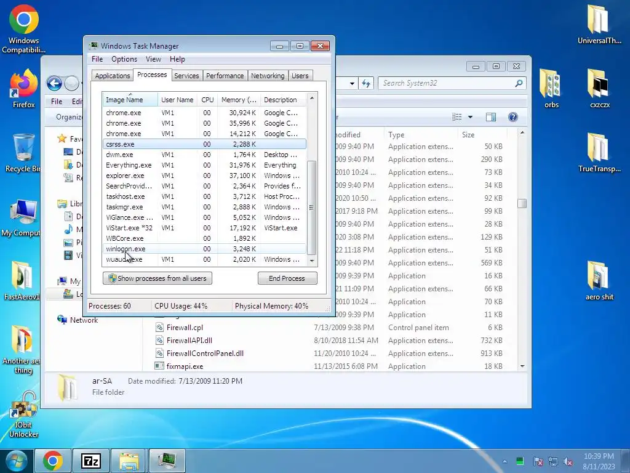Select the Everything.exe process row
630x473 pixels.
204,165
